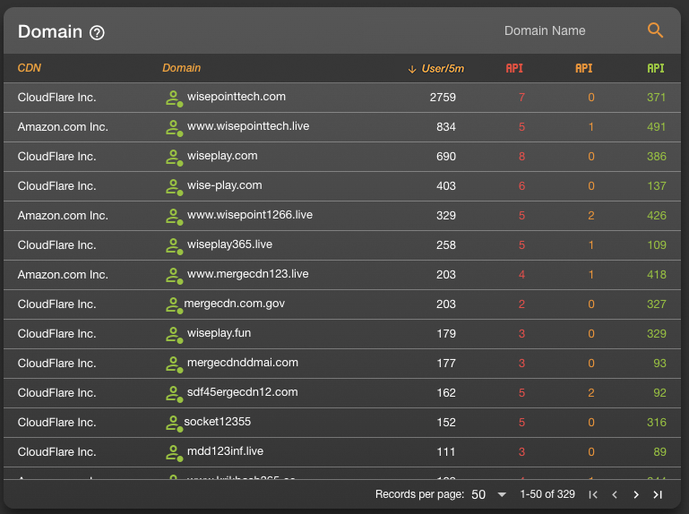Click the user icon beside mergecdn.com.gov
The image size is (689, 514).
(x=174, y=304)
